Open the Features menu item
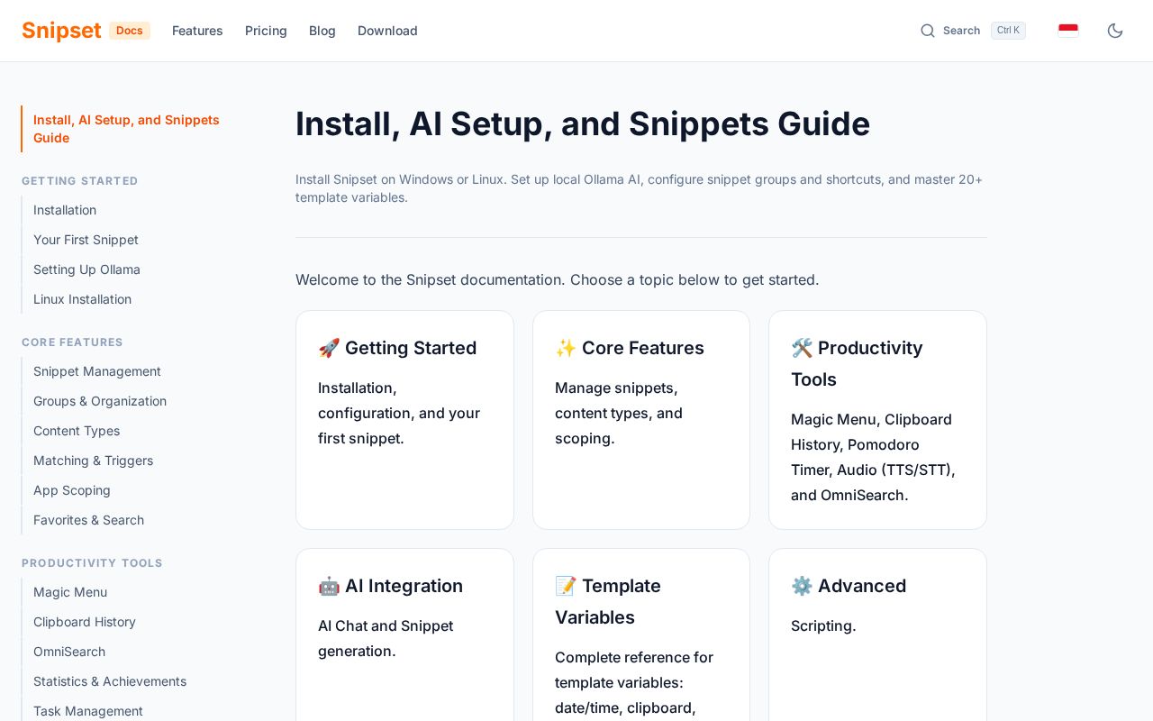 (197, 31)
